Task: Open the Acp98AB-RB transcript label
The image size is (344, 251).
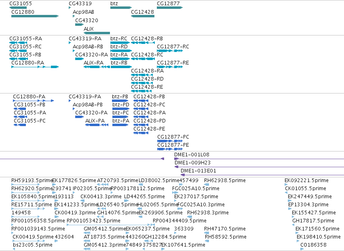Action: click(88, 47)
